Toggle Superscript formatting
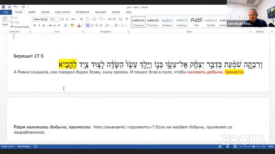275x154 pixels. coord(59,26)
